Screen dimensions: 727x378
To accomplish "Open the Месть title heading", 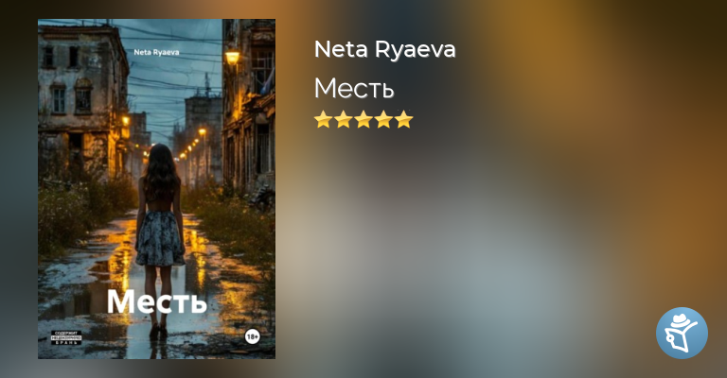I will point(354,88).
